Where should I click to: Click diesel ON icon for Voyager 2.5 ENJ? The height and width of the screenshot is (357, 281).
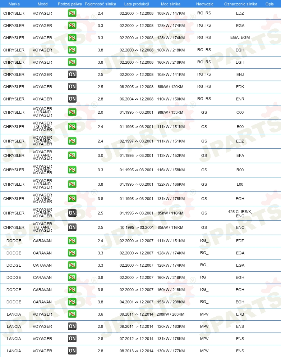pos(72,74)
